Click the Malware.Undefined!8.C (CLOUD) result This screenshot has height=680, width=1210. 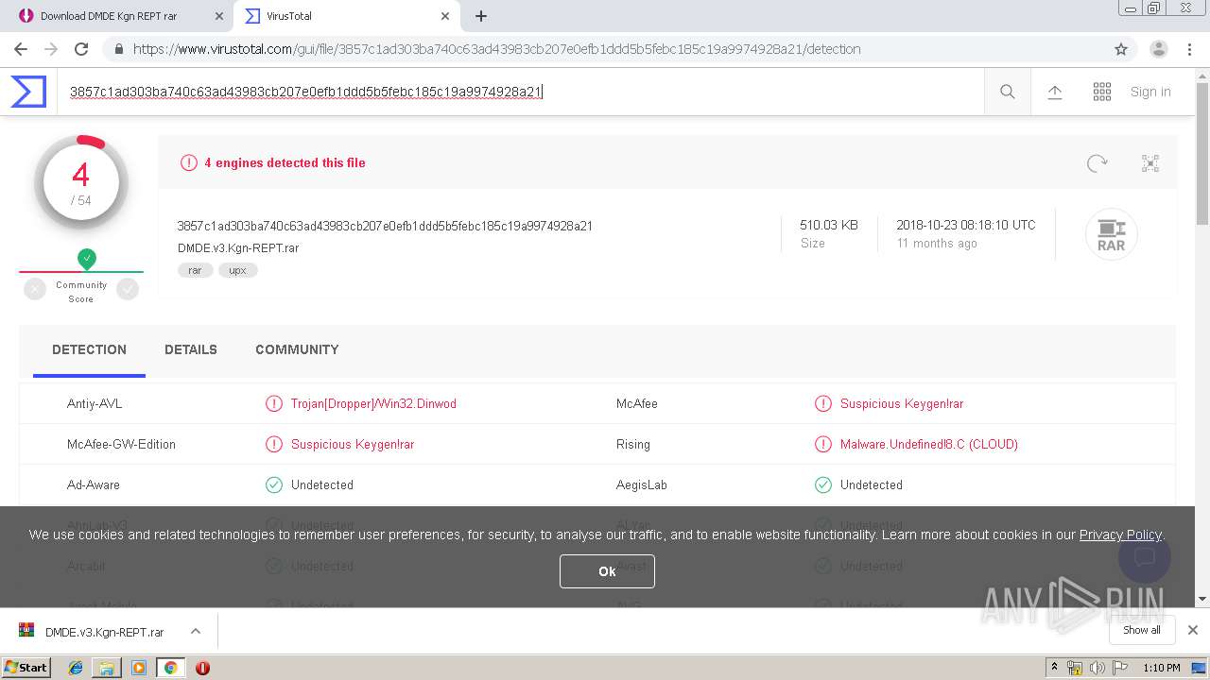(929, 444)
